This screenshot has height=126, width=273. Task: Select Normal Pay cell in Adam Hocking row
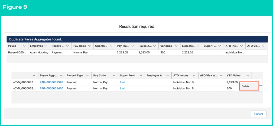pyautogui.click(x=83, y=52)
